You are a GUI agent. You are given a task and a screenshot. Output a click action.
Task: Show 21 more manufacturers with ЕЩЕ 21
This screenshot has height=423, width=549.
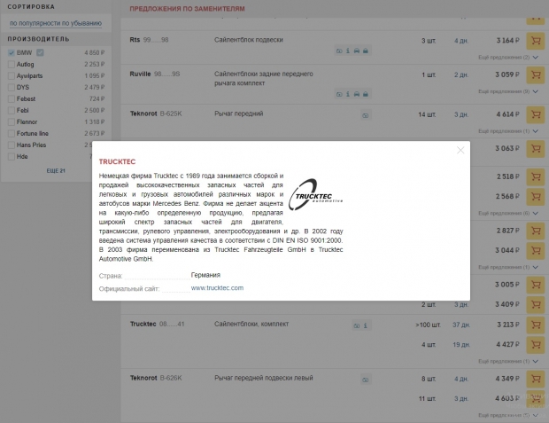pyautogui.click(x=56, y=170)
